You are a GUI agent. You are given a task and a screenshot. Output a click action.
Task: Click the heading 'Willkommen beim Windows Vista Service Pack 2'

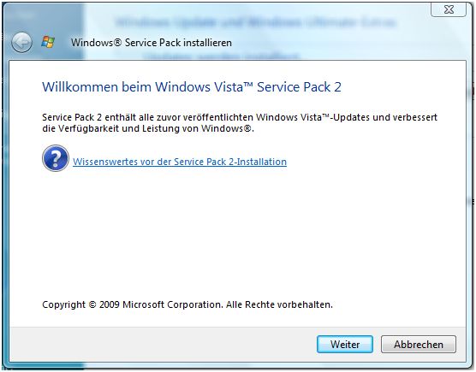(x=192, y=87)
